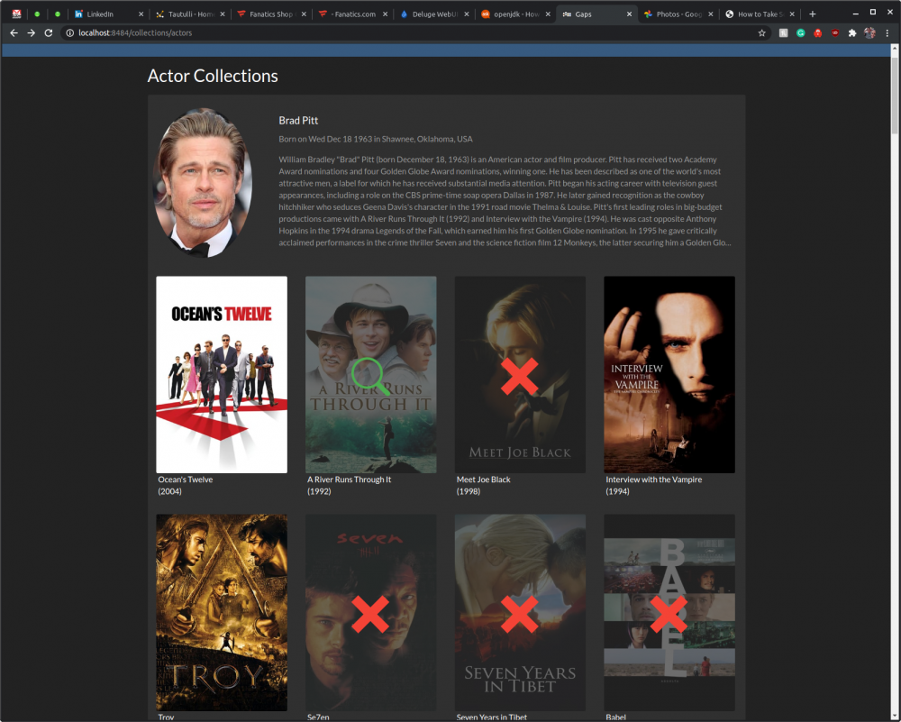Viewport: 901px width, 722px height.
Task: Open the Chrome profile avatar
Action: click(x=870, y=32)
